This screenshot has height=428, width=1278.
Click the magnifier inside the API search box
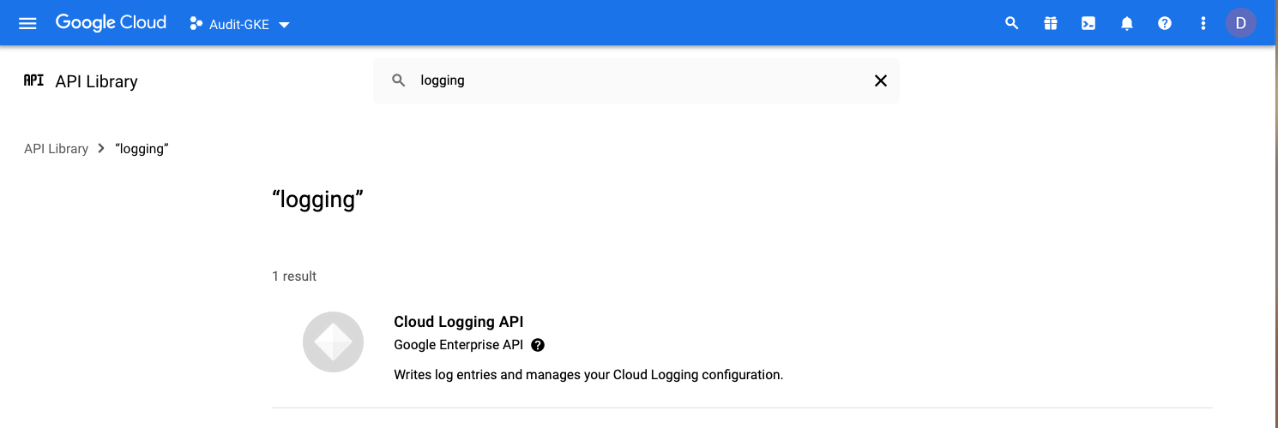click(x=398, y=80)
